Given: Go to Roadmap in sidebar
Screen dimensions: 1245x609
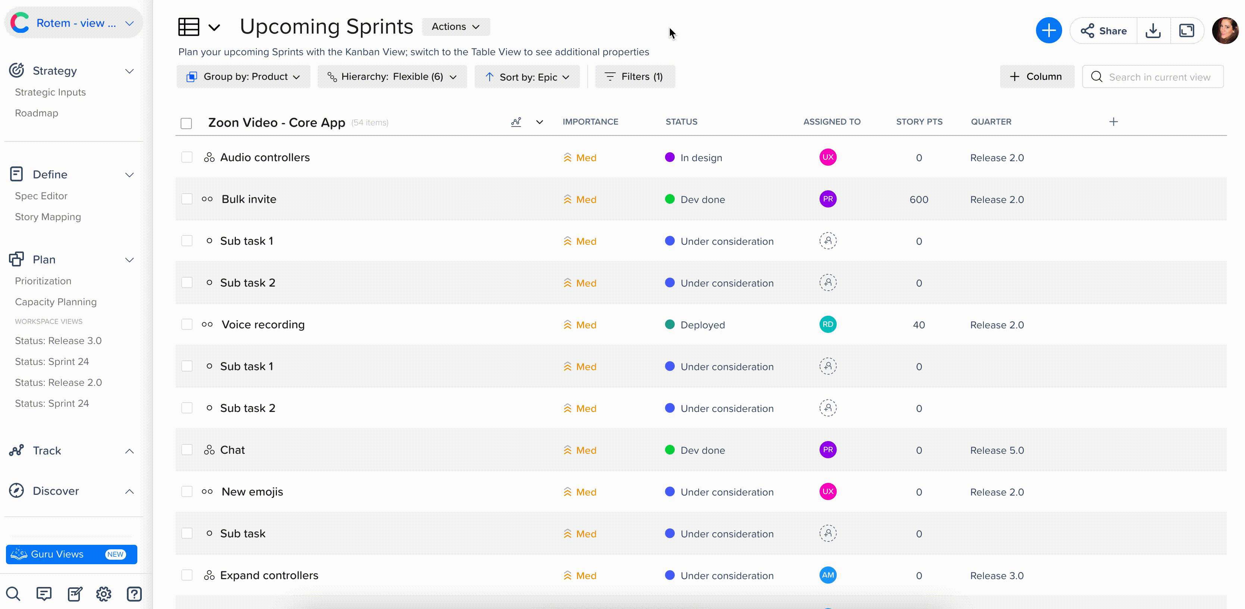Looking at the screenshot, I should 36,113.
